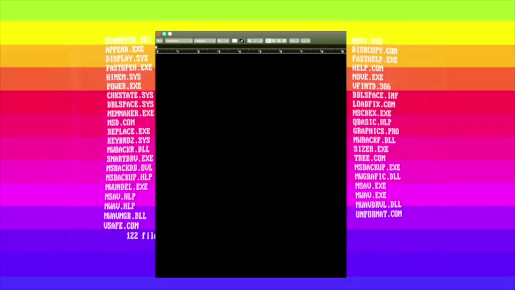The width and height of the screenshot is (515, 290).
Task: Center align text
Action: click(273, 41)
